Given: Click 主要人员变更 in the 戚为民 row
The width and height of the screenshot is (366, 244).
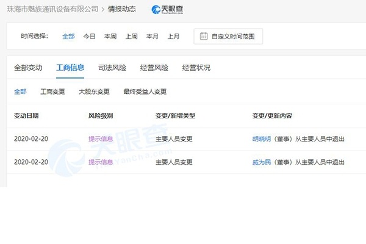Looking at the screenshot, I should [x=174, y=162].
